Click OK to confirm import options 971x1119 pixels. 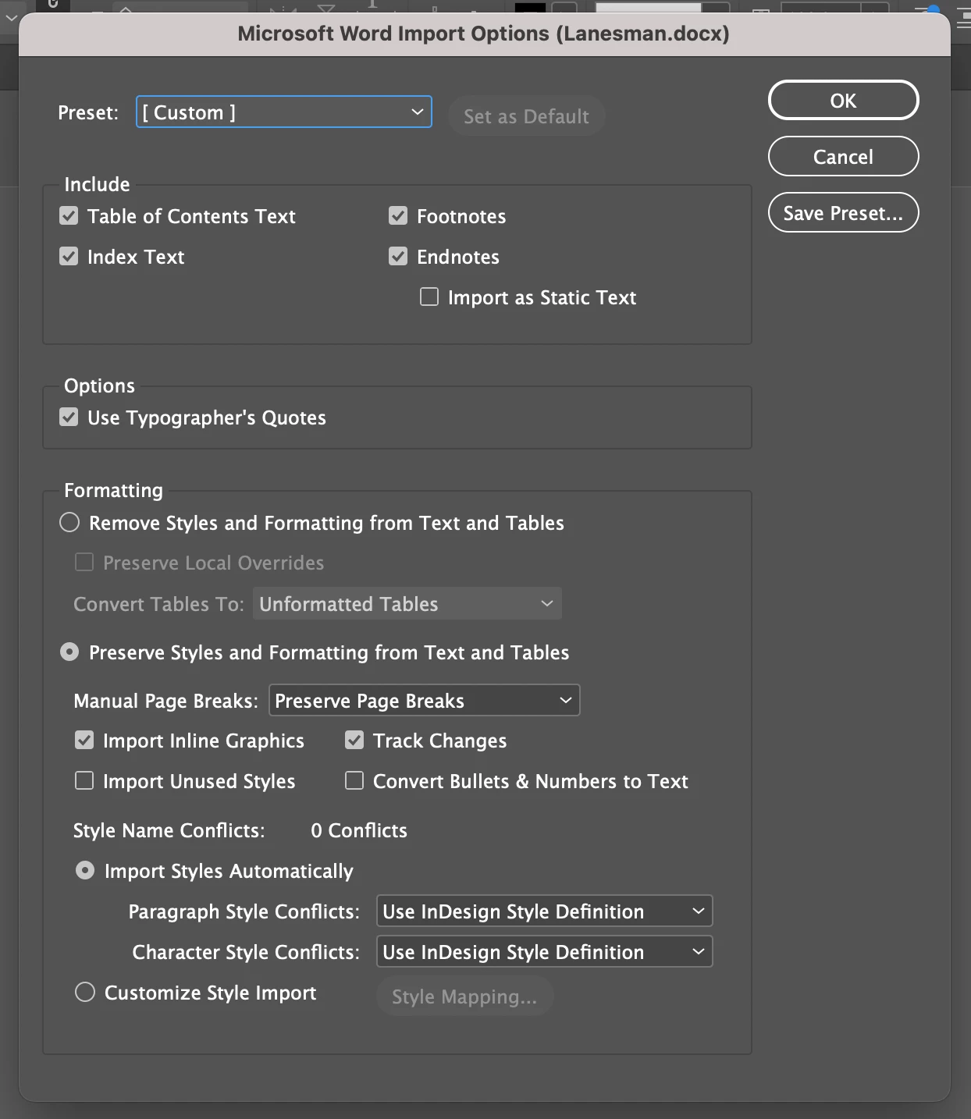tap(843, 100)
